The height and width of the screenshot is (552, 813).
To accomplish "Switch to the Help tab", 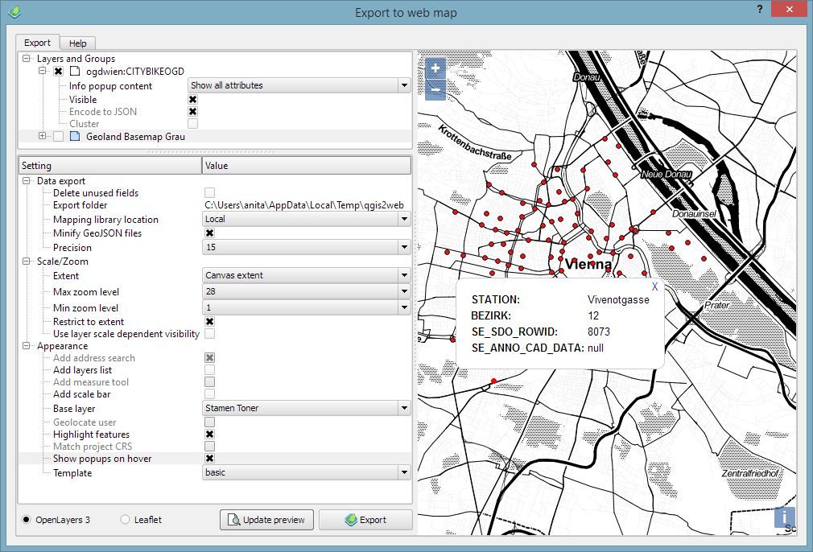I will tap(78, 43).
